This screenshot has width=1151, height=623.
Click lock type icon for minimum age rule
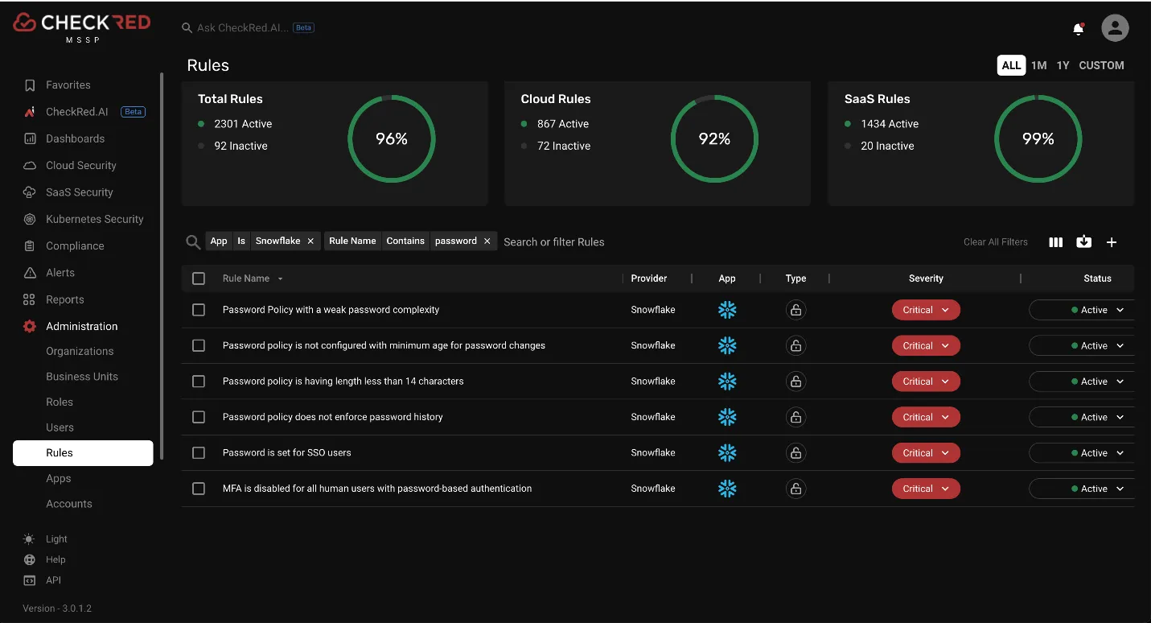795,345
